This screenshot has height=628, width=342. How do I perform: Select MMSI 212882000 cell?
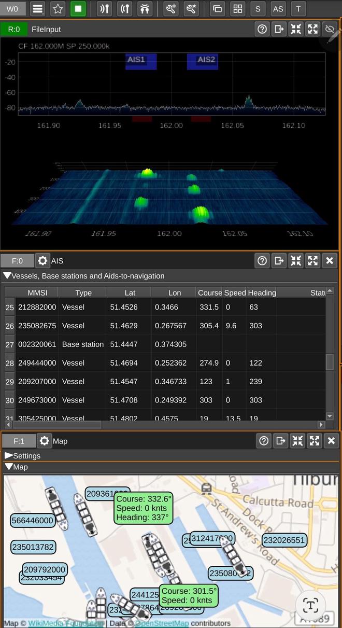click(37, 307)
